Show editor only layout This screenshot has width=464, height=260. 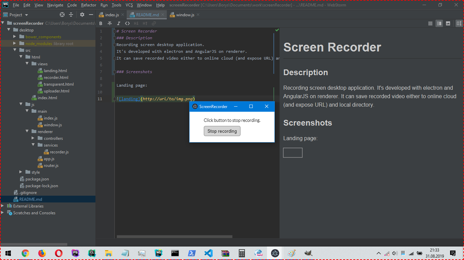[430, 23]
